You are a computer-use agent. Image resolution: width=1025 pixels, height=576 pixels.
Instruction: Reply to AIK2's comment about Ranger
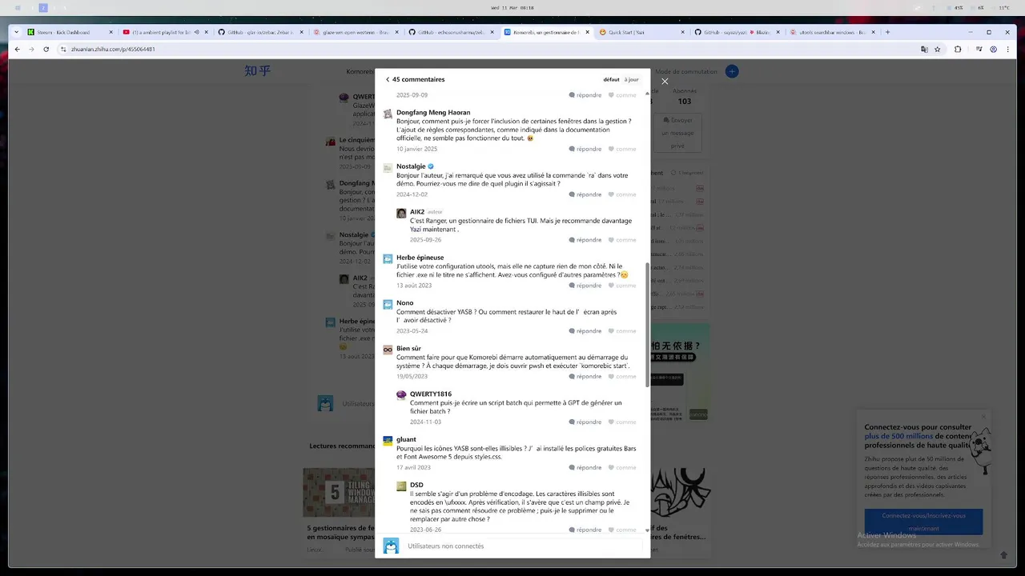585,240
